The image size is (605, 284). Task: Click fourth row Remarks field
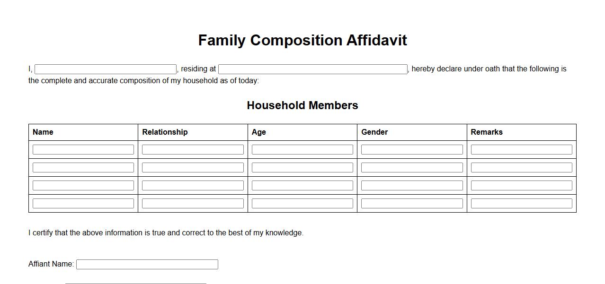click(521, 203)
